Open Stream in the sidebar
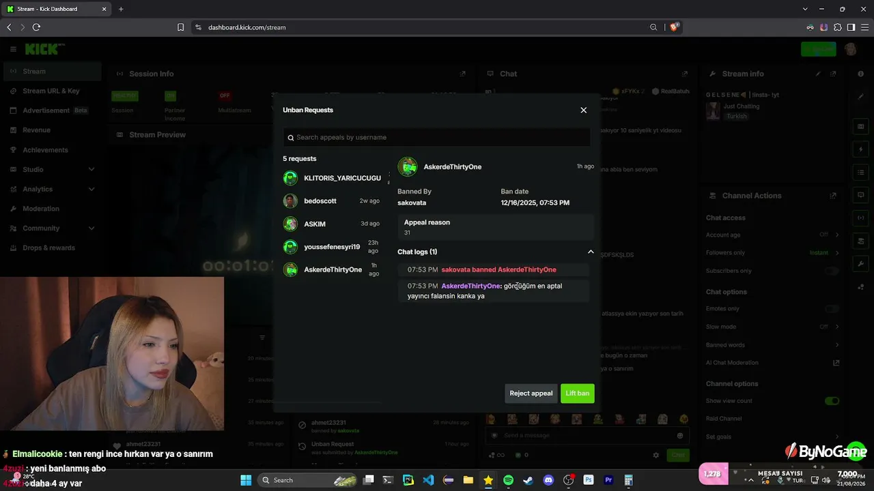The height and width of the screenshot is (491, 874). pos(52,71)
